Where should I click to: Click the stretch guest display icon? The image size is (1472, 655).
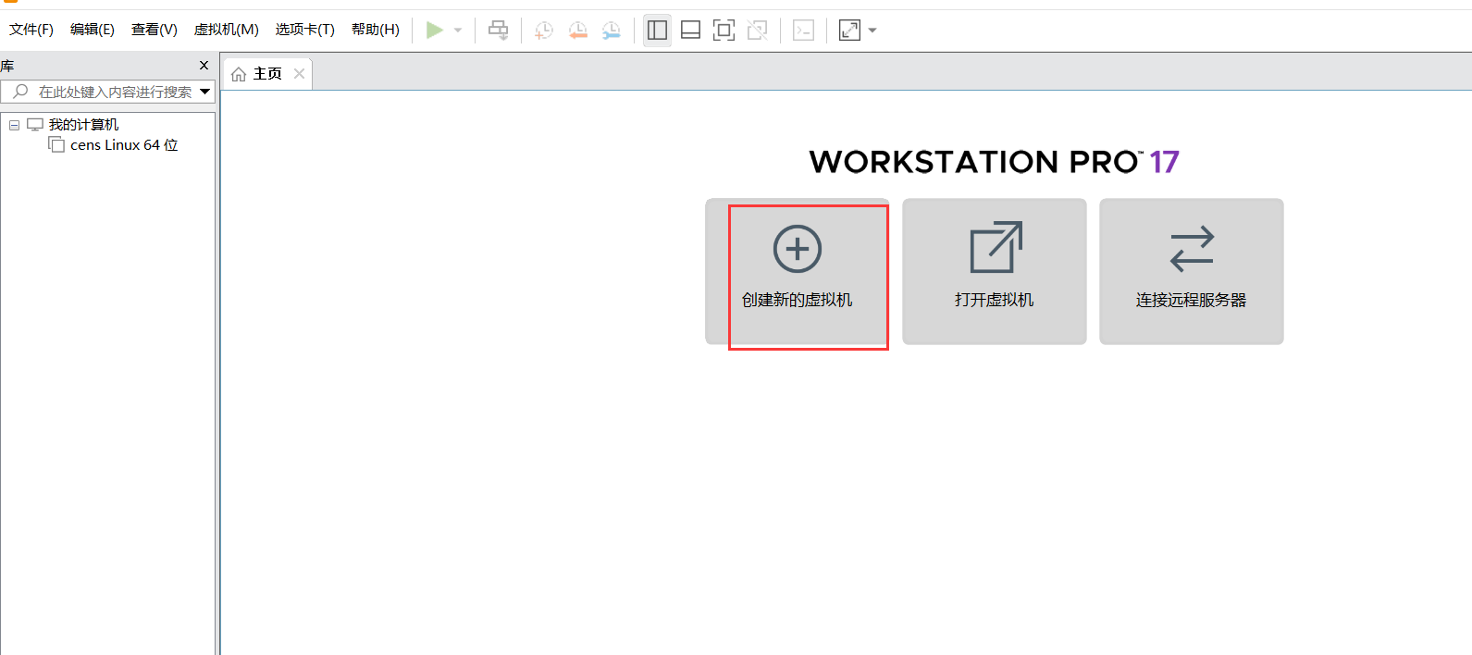pyautogui.click(x=849, y=30)
